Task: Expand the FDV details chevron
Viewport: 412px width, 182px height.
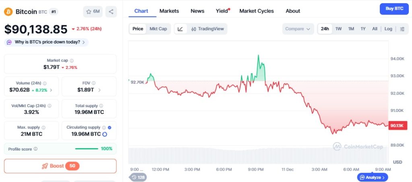Action: tap(99, 90)
